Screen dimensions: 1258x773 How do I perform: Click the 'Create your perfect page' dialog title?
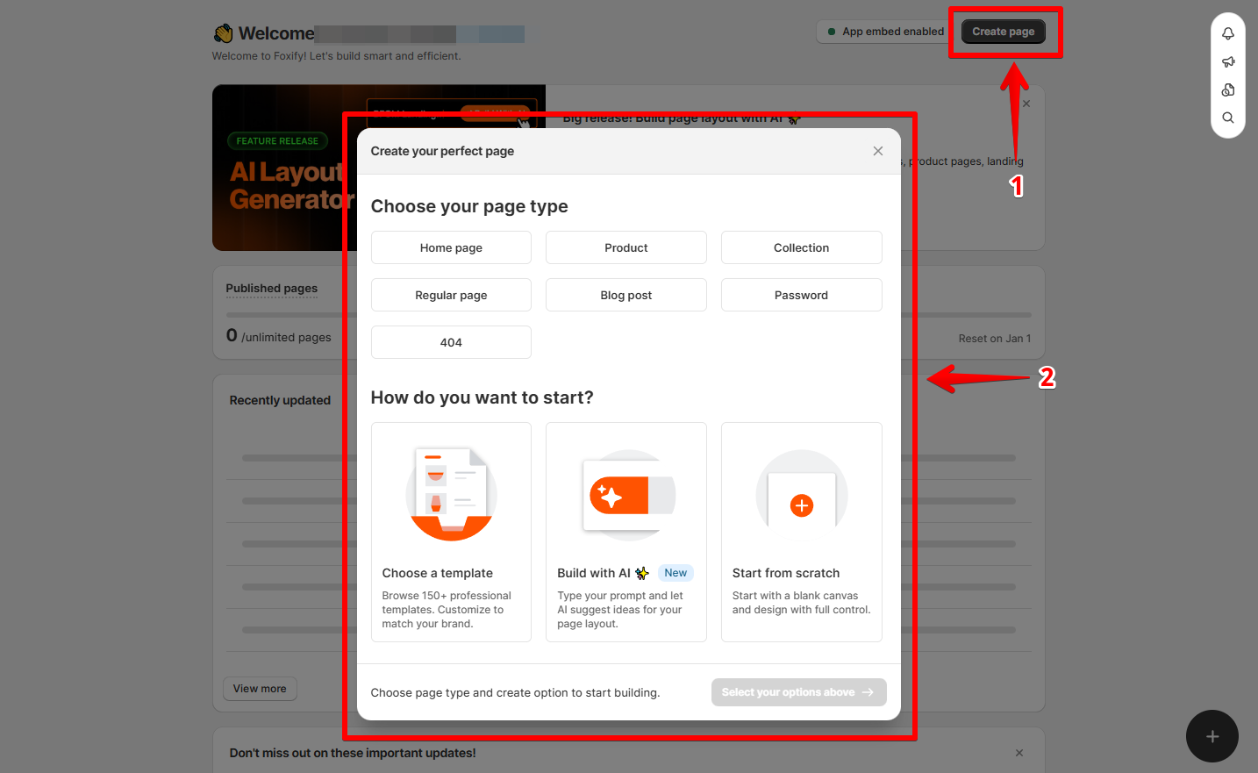(442, 151)
